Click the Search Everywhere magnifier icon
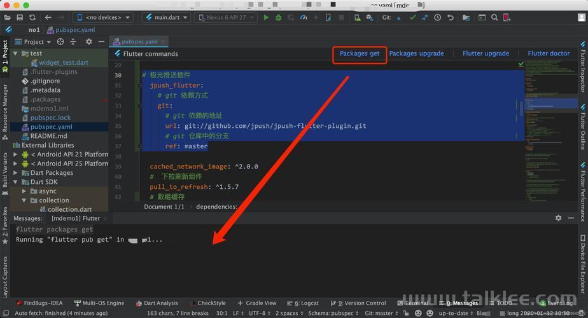 pos(494,17)
